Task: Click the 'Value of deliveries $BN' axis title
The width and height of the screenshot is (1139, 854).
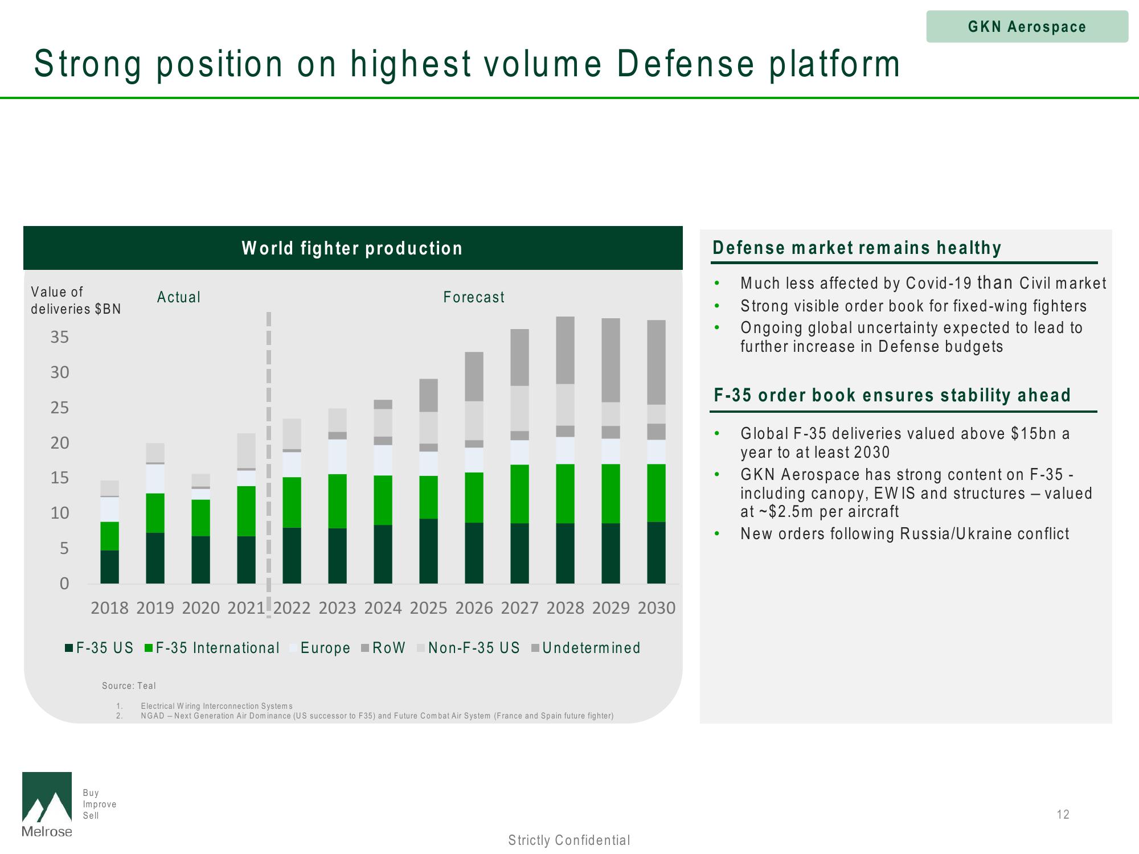Action: (76, 300)
